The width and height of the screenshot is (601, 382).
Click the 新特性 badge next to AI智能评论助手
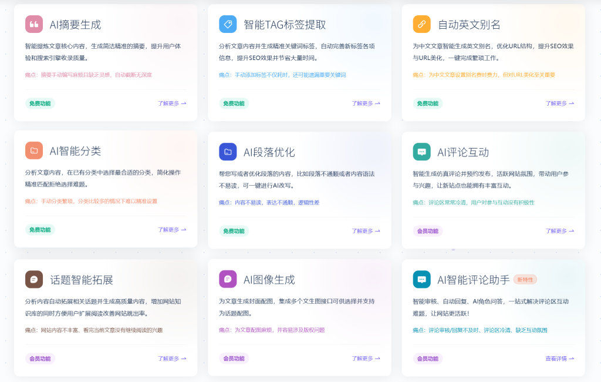(525, 280)
